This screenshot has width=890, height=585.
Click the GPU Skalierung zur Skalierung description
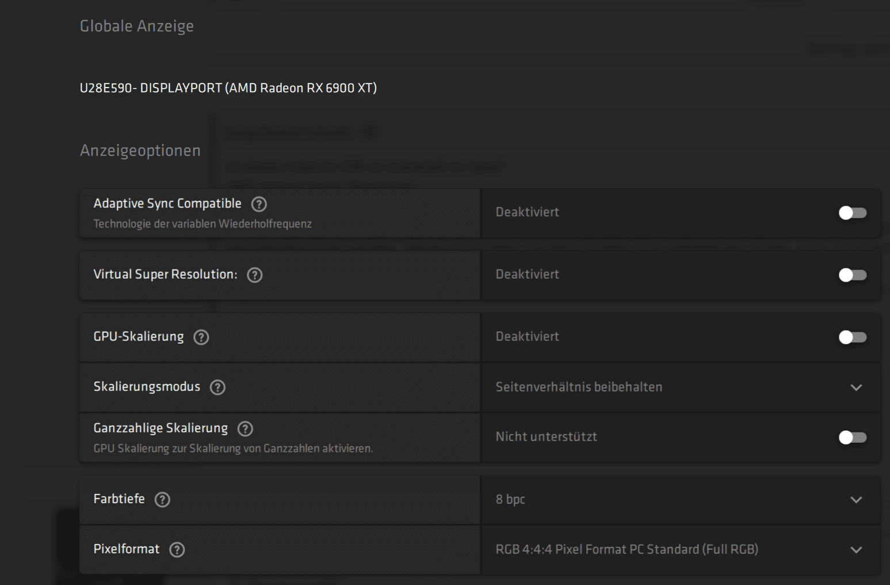pyautogui.click(x=233, y=449)
